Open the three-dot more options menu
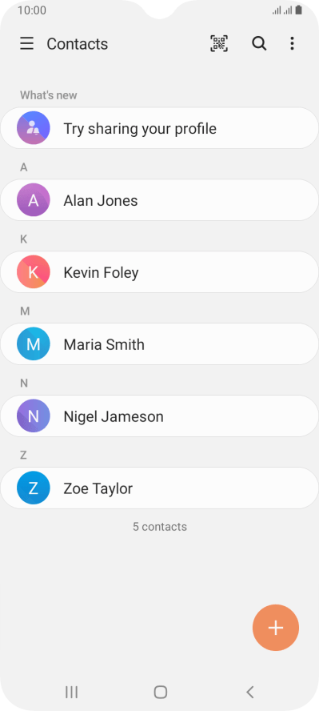This screenshot has height=711, width=319. [x=292, y=43]
